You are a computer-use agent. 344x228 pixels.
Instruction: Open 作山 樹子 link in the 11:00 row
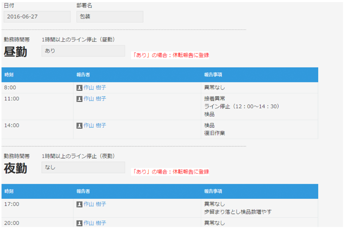(x=95, y=99)
